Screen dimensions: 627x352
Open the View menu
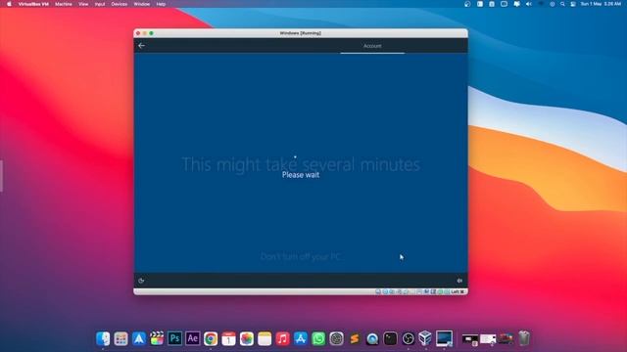pyautogui.click(x=83, y=4)
